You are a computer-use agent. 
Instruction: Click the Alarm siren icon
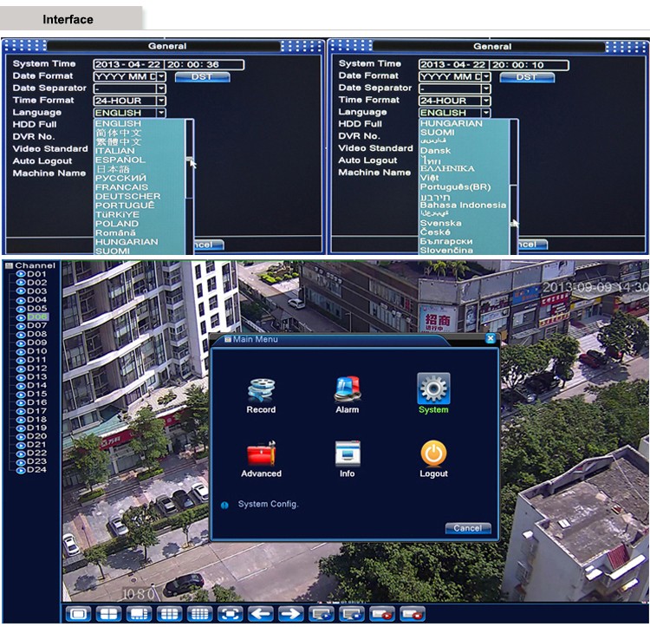click(x=347, y=389)
